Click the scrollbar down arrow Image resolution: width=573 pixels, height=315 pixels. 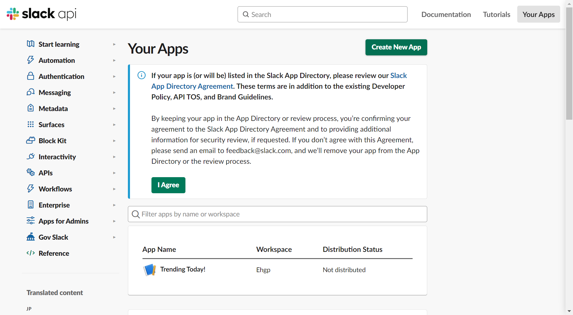pyautogui.click(x=569, y=311)
